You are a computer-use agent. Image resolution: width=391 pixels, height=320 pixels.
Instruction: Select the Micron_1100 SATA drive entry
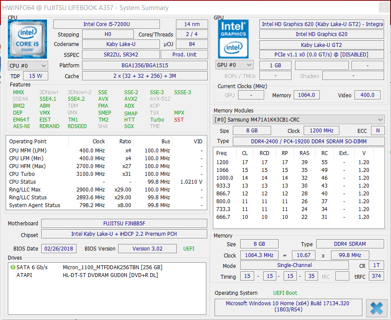[106, 267]
